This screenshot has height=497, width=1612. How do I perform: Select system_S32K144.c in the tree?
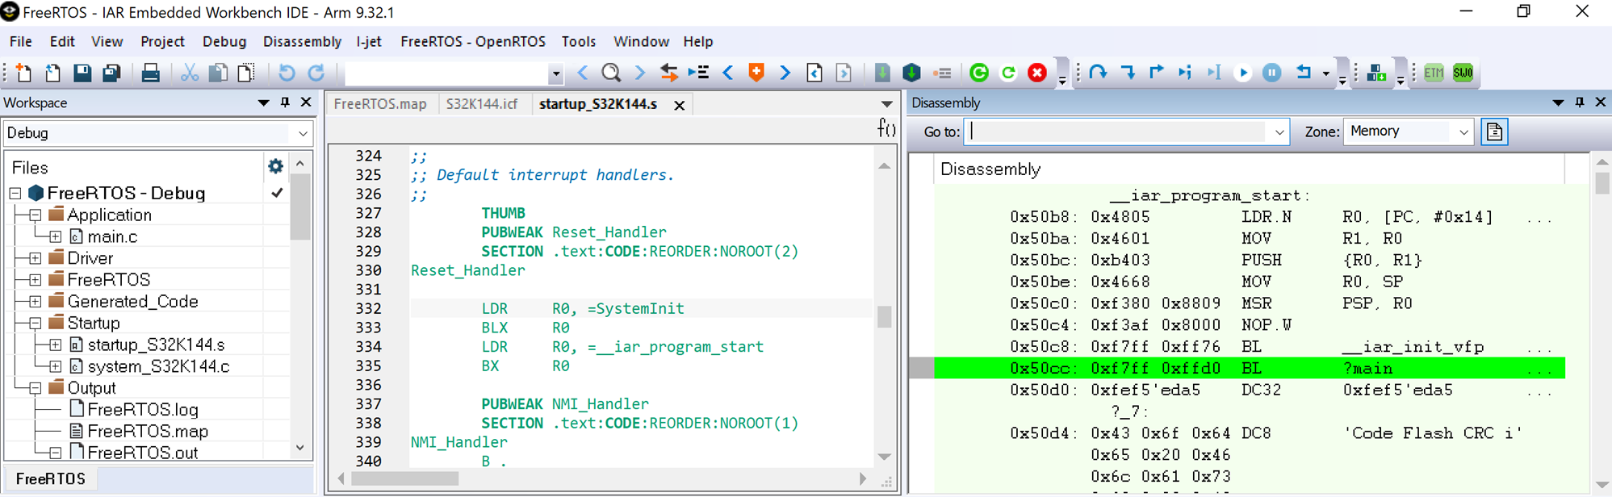coord(158,366)
